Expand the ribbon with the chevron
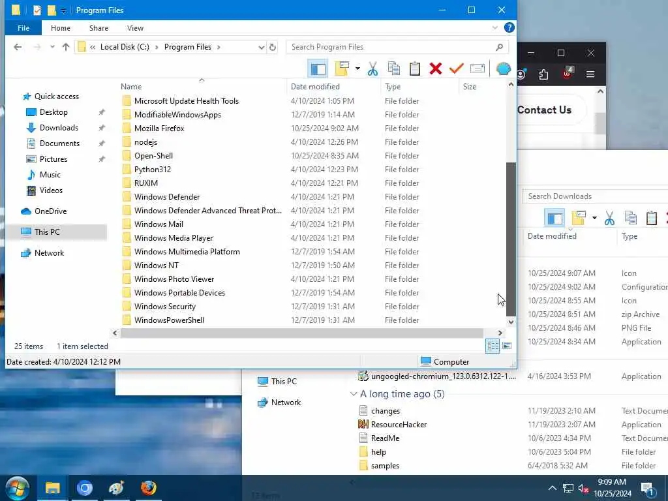 point(494,28)
